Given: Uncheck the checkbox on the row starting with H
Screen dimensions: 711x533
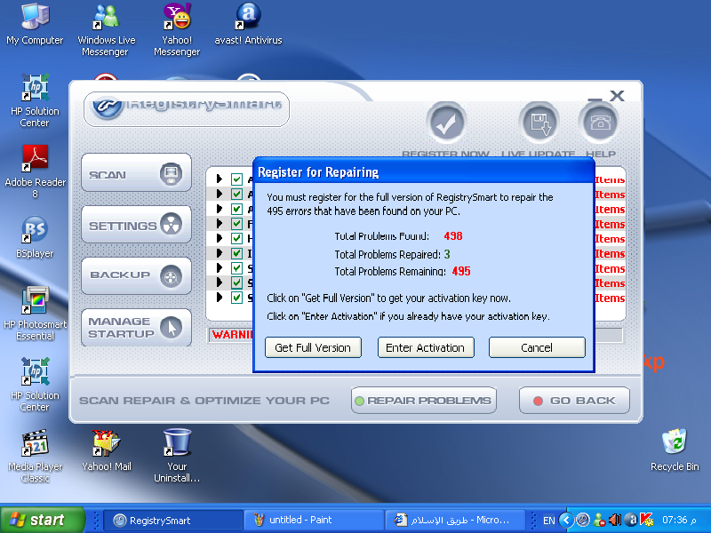Looking at the screenshot, I should [236, 238].
